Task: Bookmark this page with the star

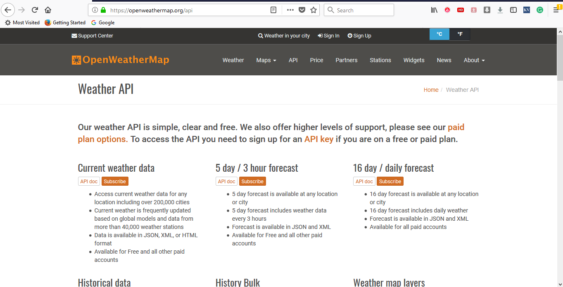Action: 314,10
